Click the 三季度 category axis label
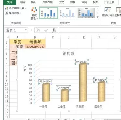 pos(80,107)
